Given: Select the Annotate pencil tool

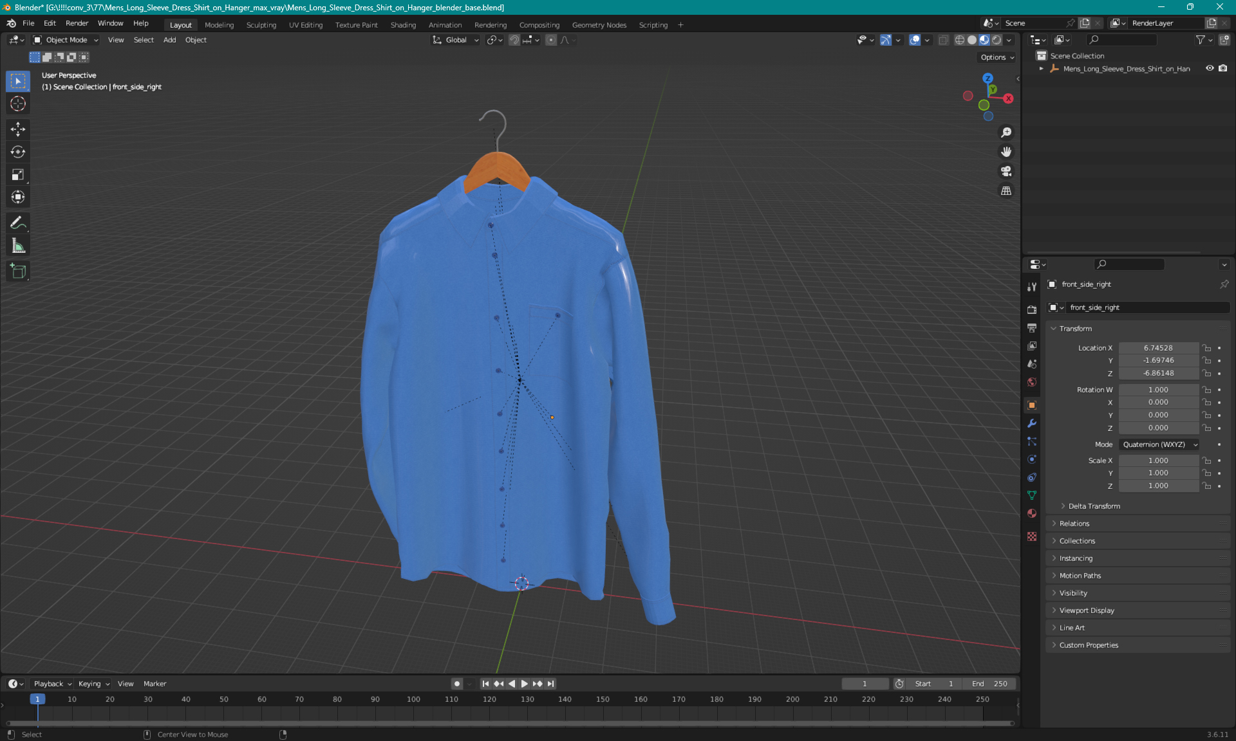Looking at the screenshot, I should (18, 223).
